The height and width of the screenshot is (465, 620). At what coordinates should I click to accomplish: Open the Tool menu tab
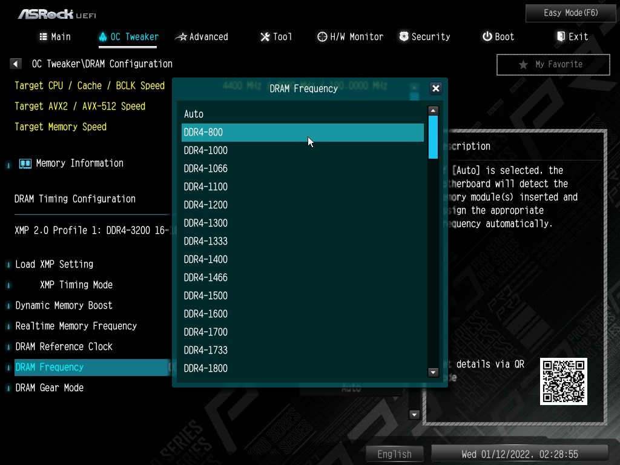point(276,37)
